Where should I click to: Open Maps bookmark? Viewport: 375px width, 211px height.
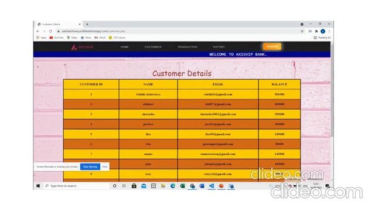pos(72,38)
